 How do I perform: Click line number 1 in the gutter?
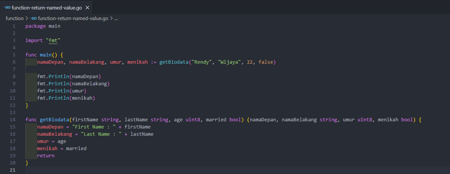pyautogui.click(x=14, y=26)
